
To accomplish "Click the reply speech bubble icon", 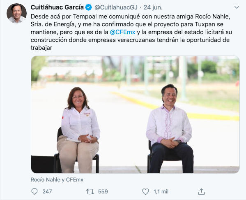I will pos(34,191).
